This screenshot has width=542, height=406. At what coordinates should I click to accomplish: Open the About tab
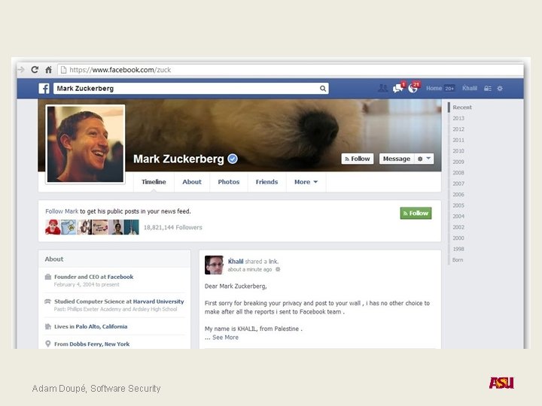pos(192,182)
